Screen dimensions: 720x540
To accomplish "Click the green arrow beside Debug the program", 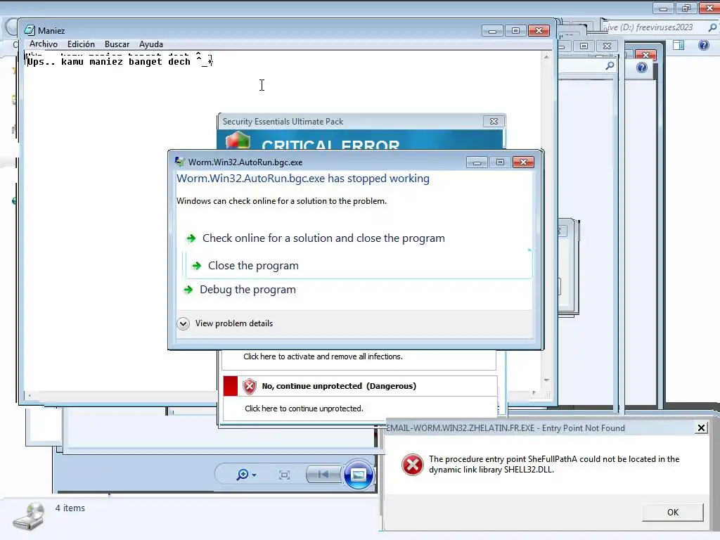I will click(188, 289).
